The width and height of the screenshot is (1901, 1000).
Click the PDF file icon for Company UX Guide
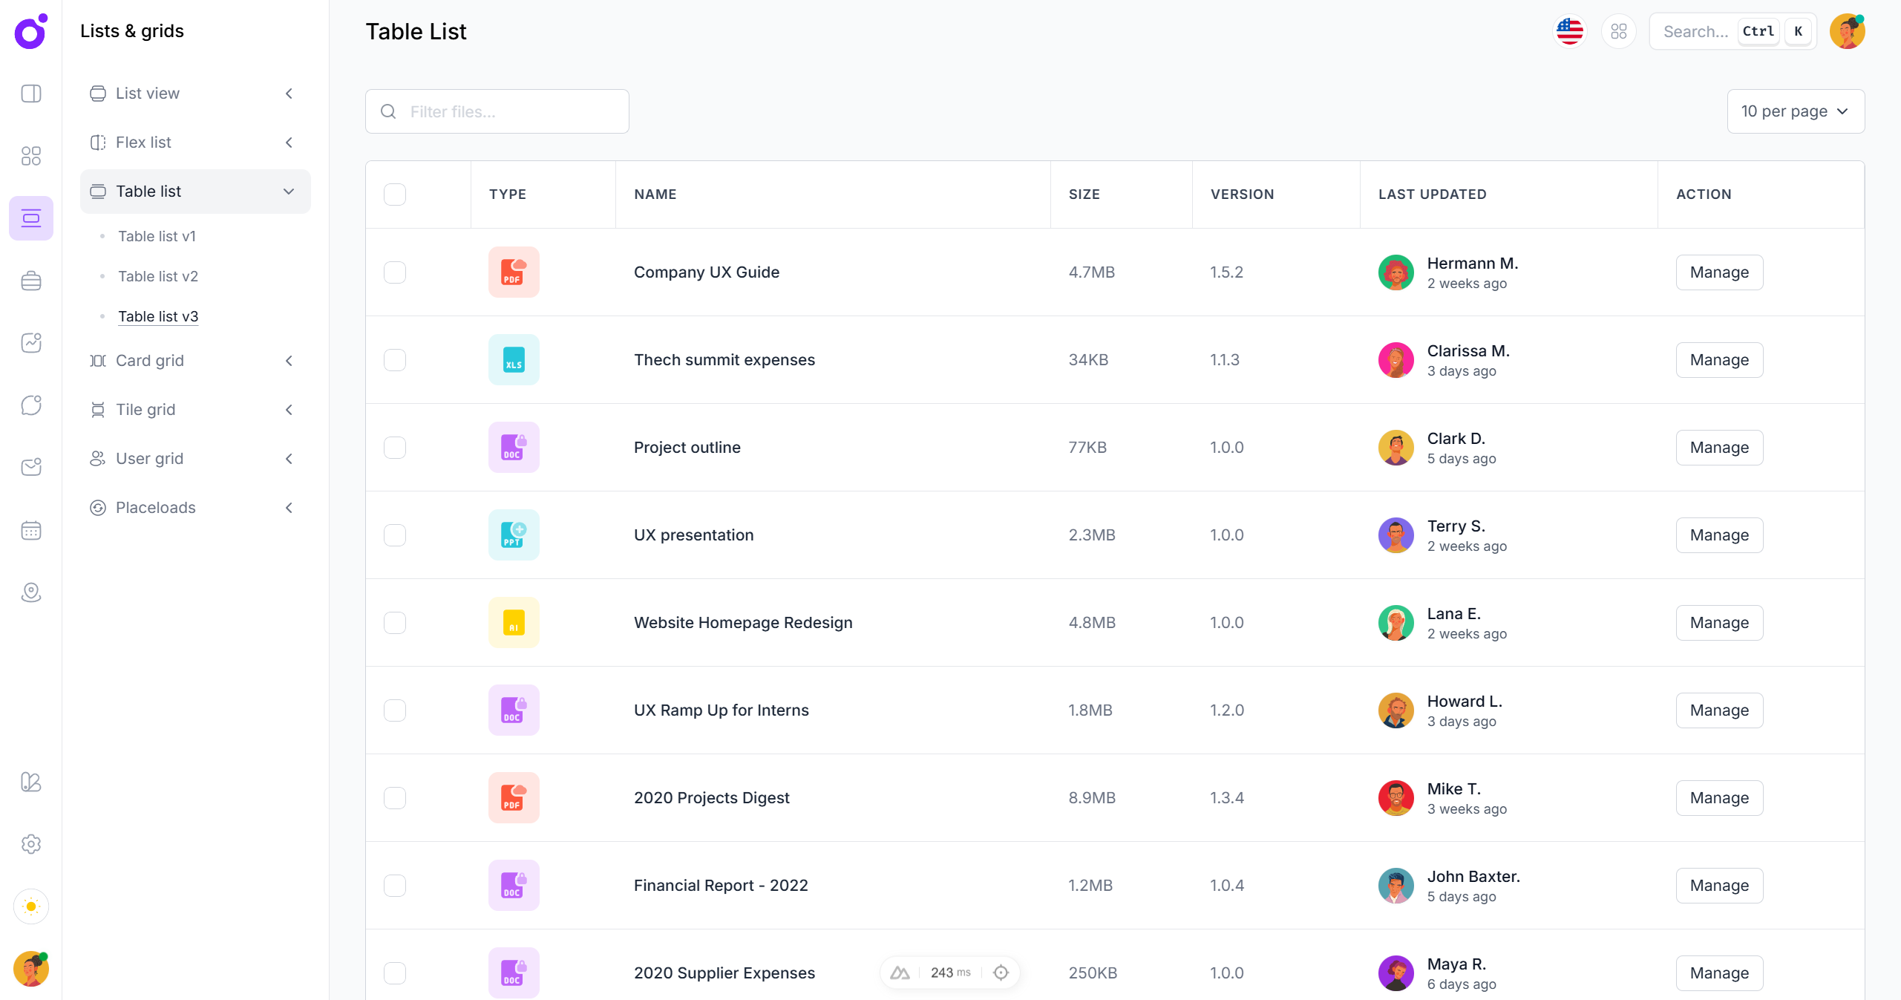tap(513, 272)
